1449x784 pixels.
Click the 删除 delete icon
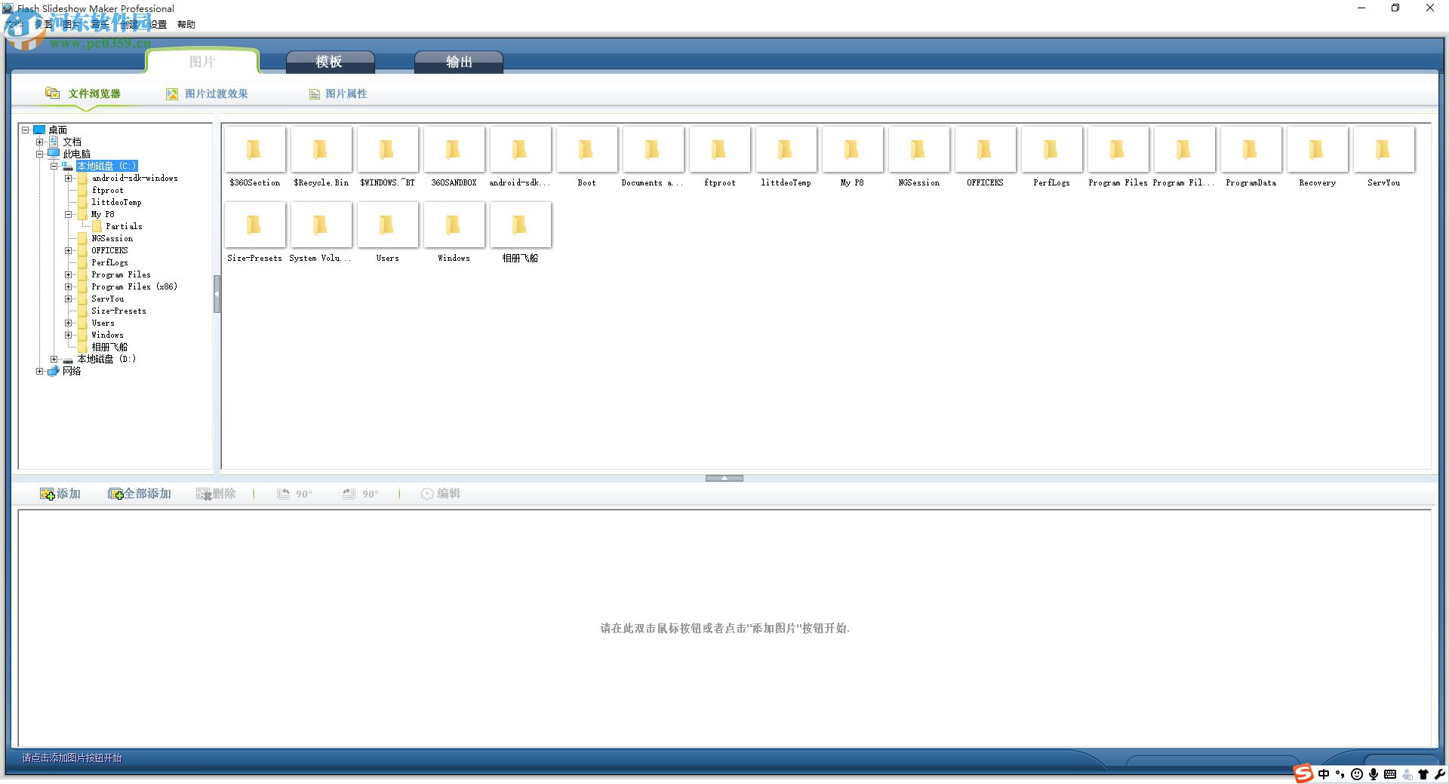(x=203, y=494)
